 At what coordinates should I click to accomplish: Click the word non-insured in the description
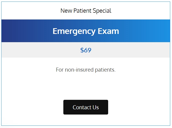79,70
